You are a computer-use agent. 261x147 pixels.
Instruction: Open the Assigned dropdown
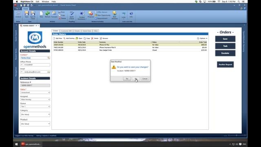click(x=49, y=100)
